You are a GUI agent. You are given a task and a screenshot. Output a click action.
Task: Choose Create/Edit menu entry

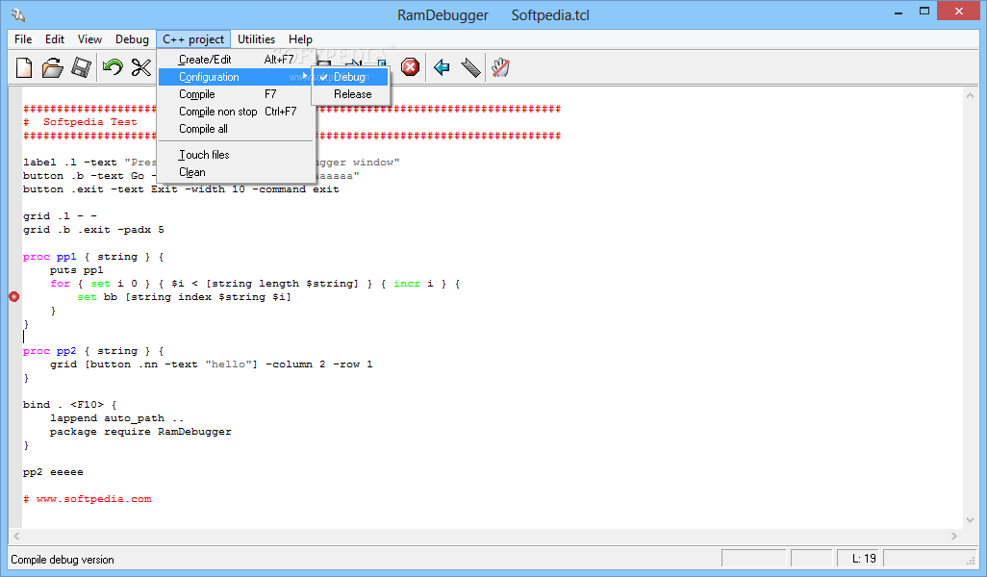tap(236, 60)
